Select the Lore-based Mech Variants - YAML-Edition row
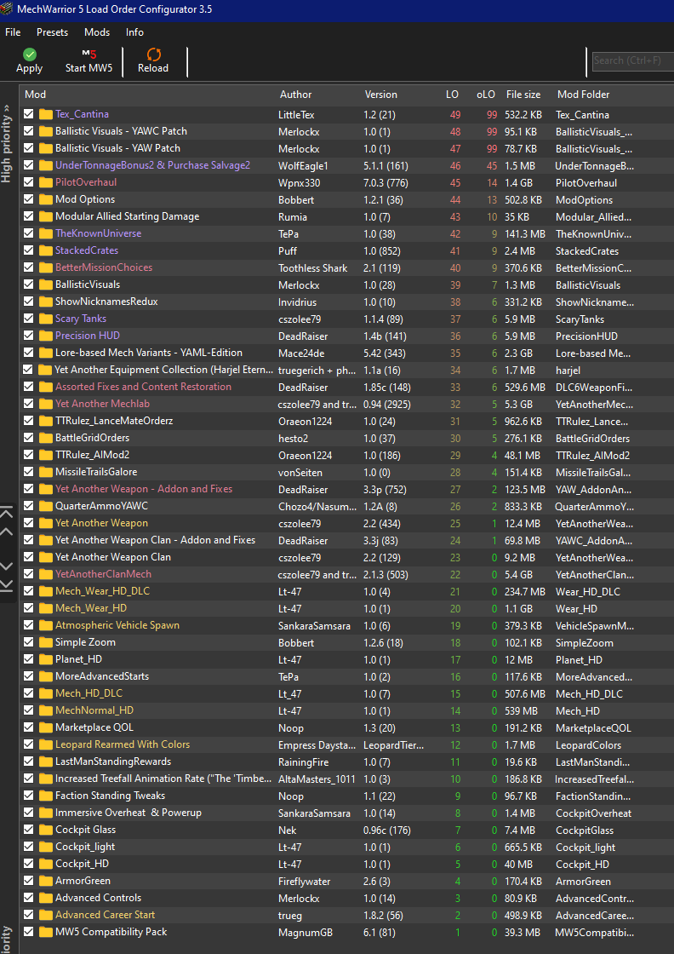The width and height of the screenshot is (674, 954). click(346, 353)
